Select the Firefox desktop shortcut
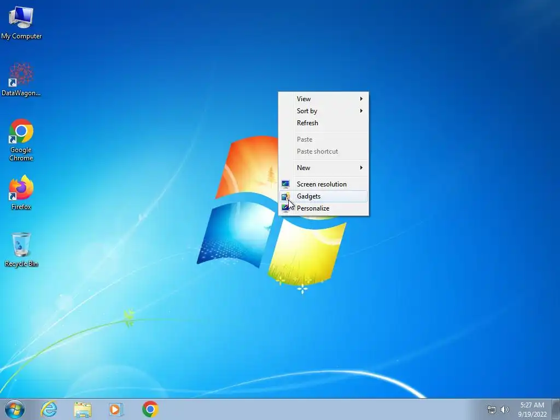 tap(21, 192)
